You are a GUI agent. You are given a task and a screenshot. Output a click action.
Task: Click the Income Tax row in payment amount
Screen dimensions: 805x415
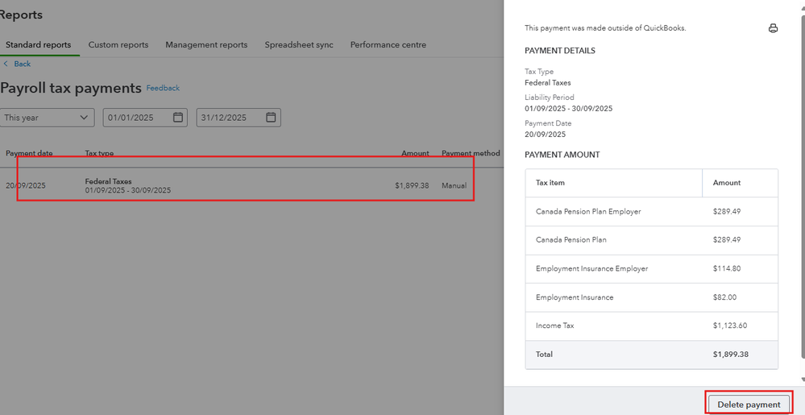[651, 326]
